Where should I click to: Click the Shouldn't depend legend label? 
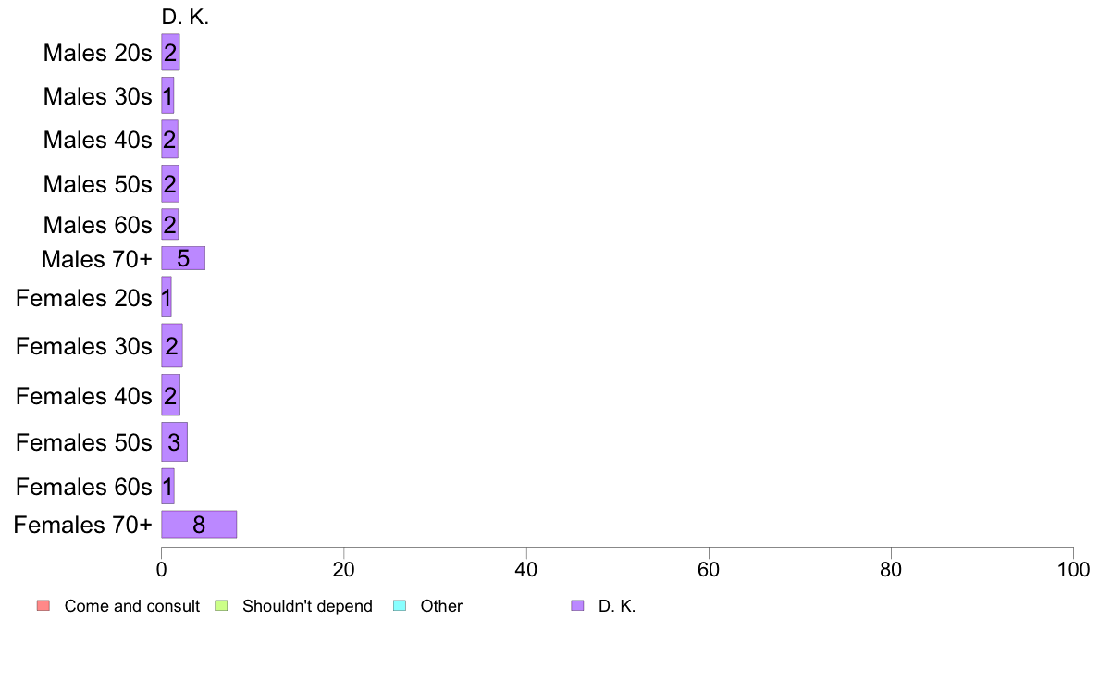click(x=308, y=606)
